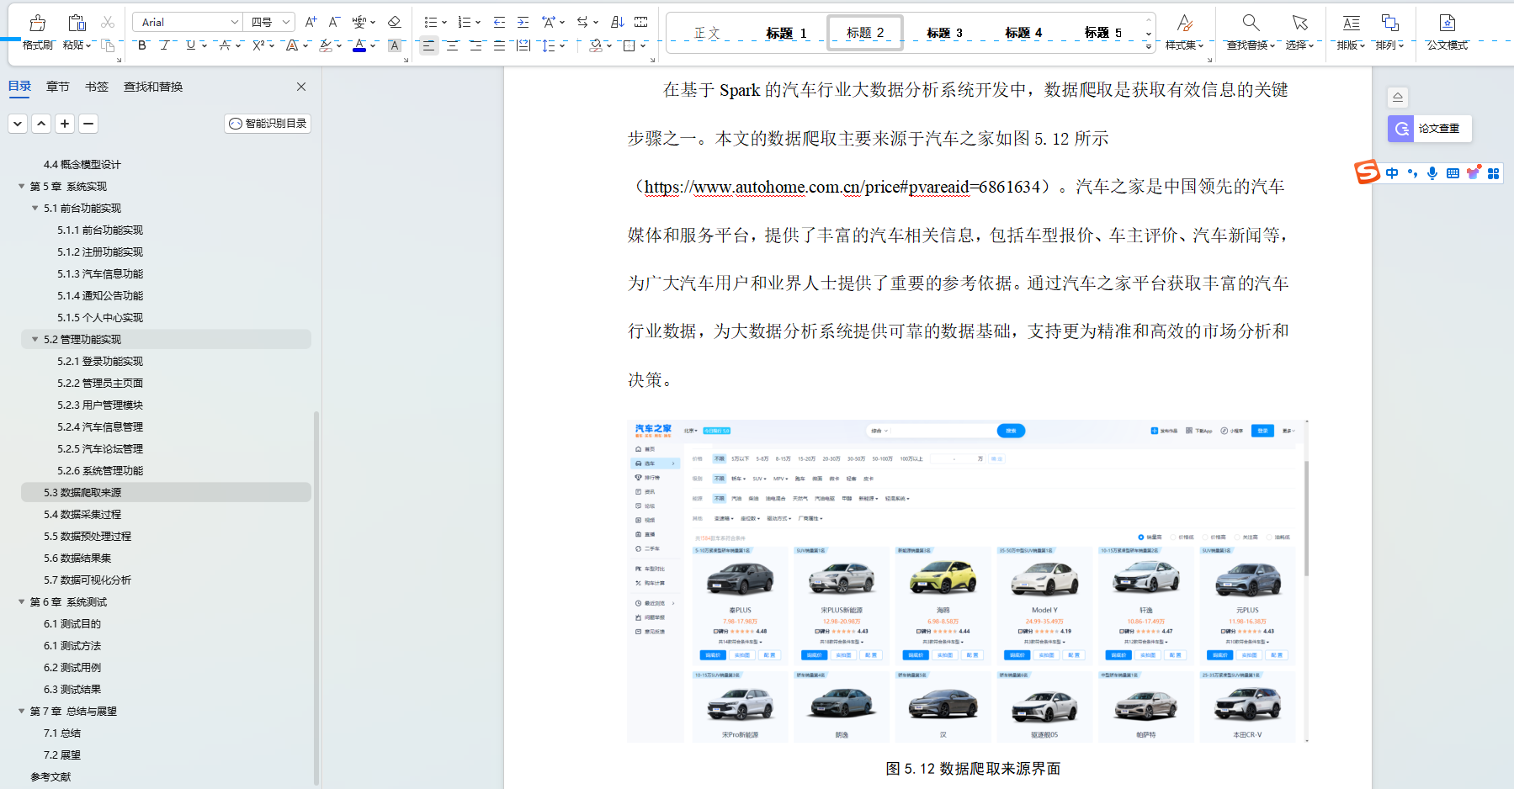Align paragraph text right
The image size is (1514, 789).
[x=476, y=45]
